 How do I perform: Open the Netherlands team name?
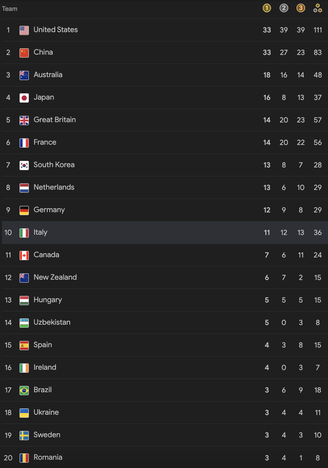pyautogui.click(x=54, y=187)
